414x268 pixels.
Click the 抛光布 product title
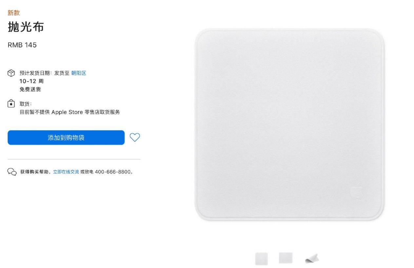[26, 28]
